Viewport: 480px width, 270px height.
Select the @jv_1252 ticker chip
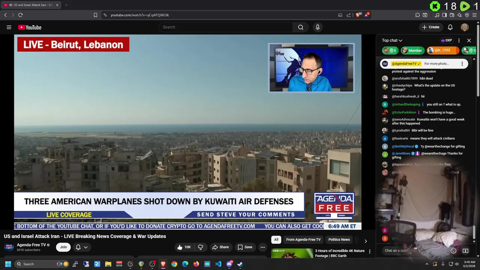[x=442, y=50]
